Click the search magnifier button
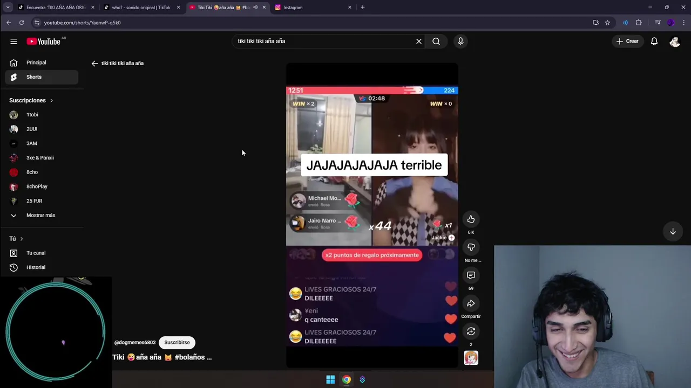The width and height of the screenshot is (691, 388). pos(436,41)
